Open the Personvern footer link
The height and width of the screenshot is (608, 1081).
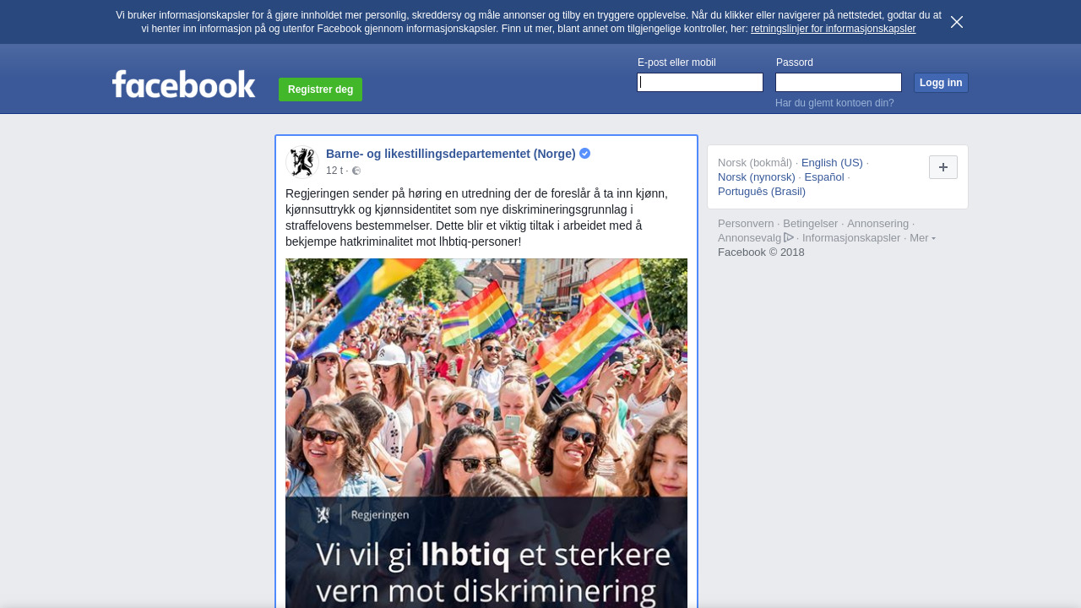746,224
